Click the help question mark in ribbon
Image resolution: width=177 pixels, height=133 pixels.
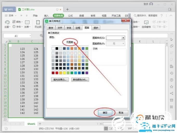tap(161, 16)
